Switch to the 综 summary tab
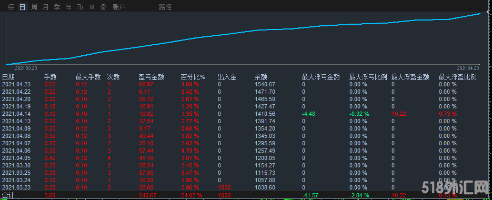The height and width of the screenshot is (200, 492). click(x=11, y=7)
